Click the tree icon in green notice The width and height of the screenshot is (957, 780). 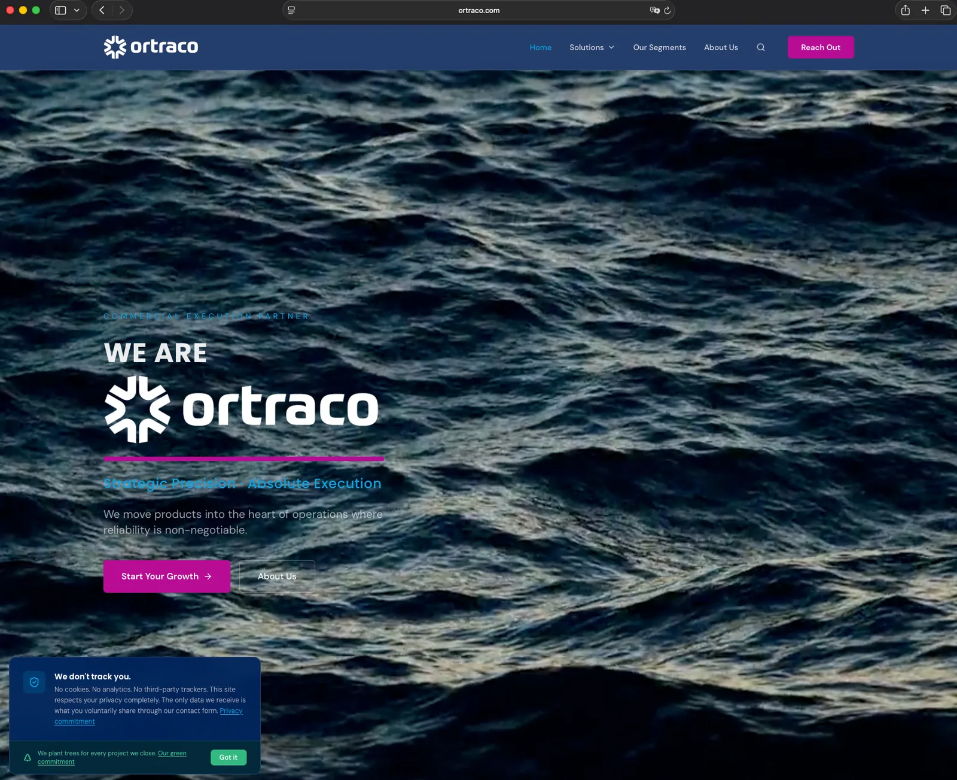pos(28,757)
